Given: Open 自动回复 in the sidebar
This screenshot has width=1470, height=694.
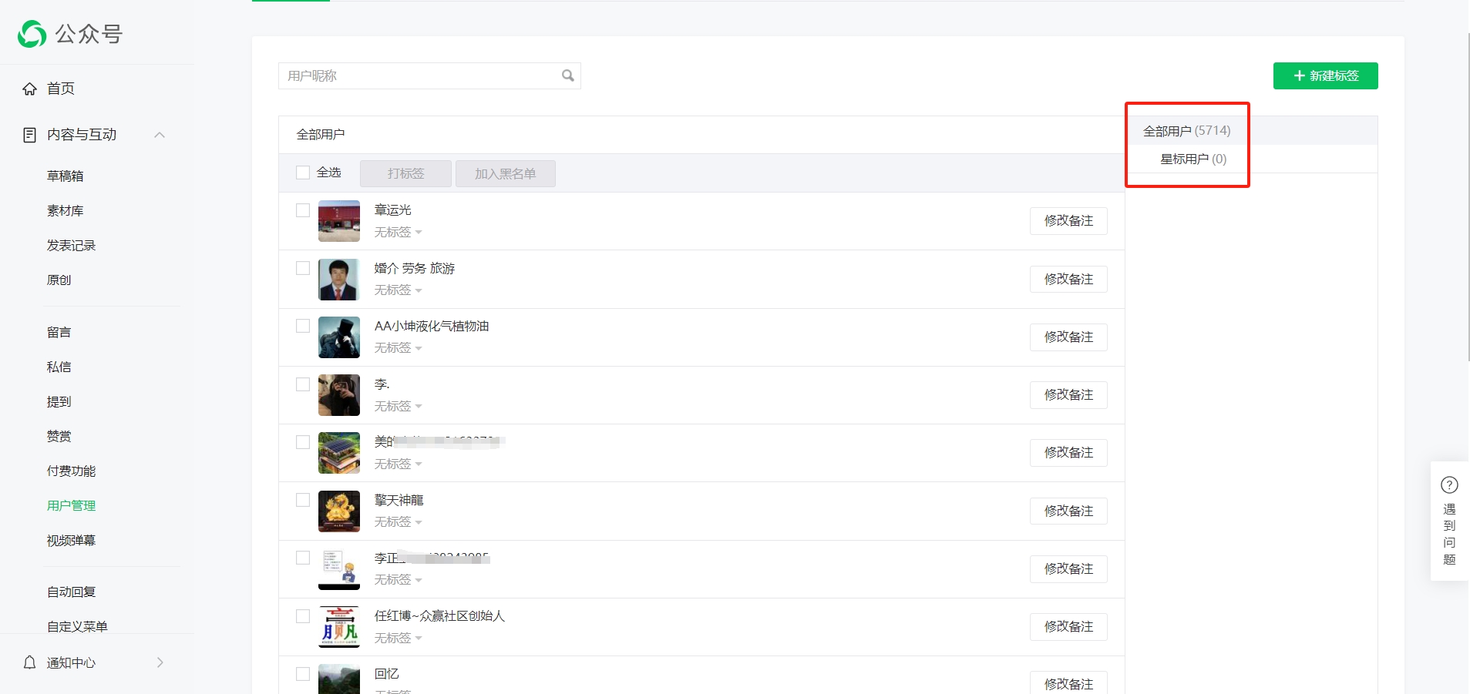Looking at the screenshot, I should [72, 592].
